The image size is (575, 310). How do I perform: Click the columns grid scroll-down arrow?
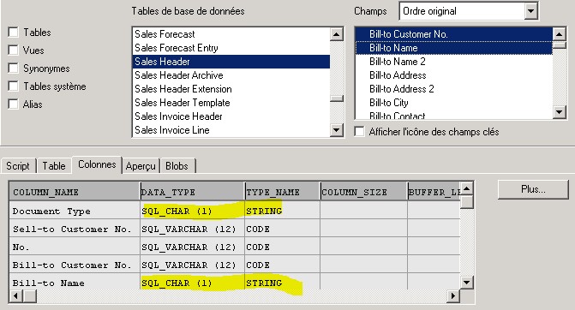click(x=466, y=282)
